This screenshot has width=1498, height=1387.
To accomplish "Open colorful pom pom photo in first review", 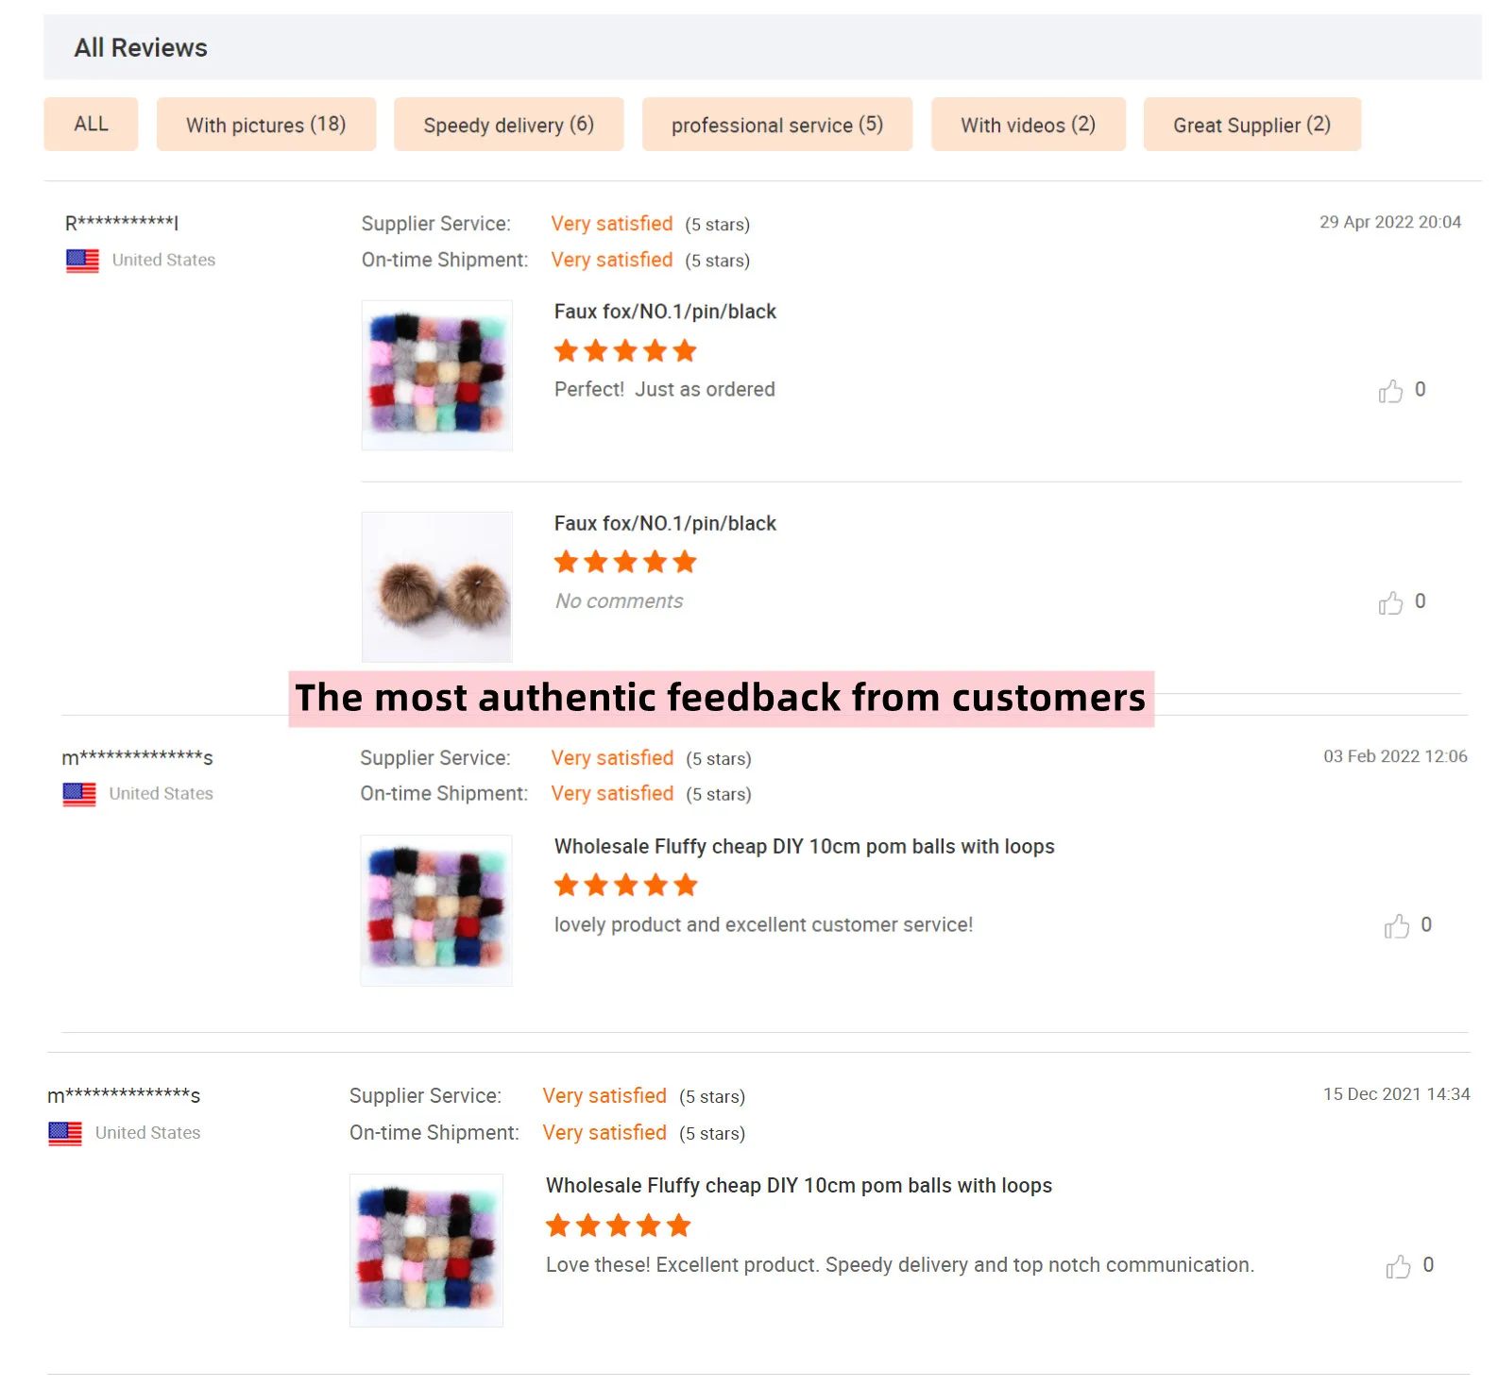I will click(x=437, y=375).
